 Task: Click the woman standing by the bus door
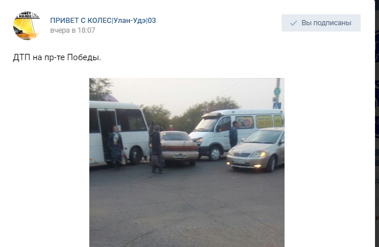115,146
